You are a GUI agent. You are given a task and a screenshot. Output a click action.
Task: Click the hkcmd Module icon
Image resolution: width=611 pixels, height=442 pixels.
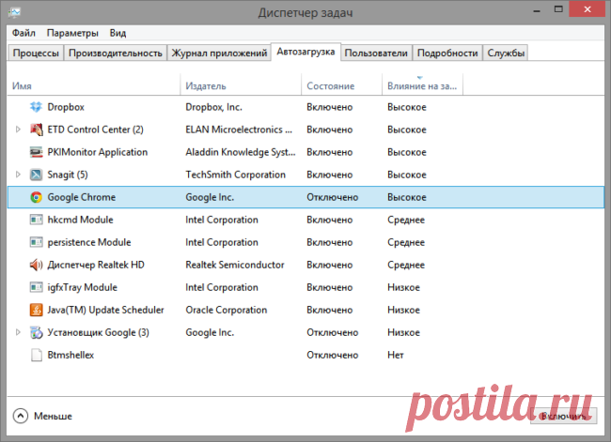click(36, 220)
